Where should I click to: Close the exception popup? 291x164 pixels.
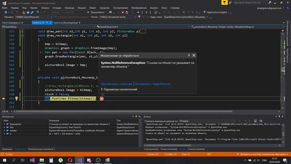tap(194, 55)
